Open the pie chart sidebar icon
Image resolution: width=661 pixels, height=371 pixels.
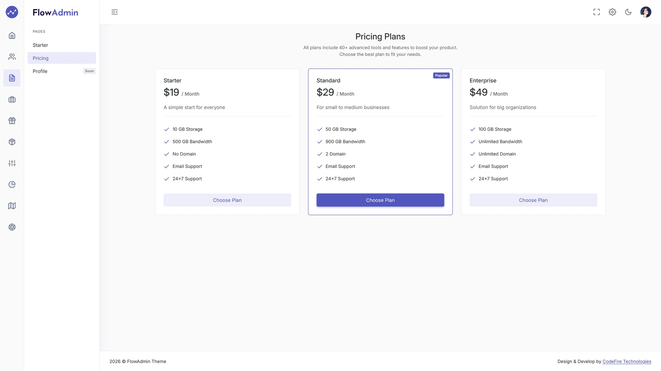point(12,184)
